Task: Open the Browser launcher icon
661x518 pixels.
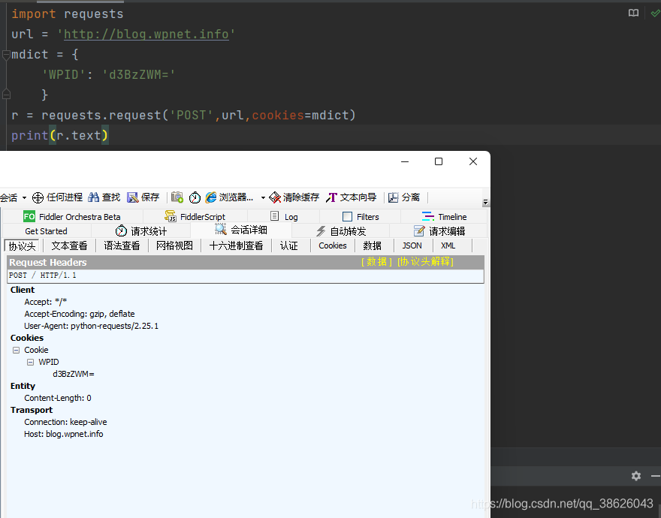Action: (x=211, y=197)
